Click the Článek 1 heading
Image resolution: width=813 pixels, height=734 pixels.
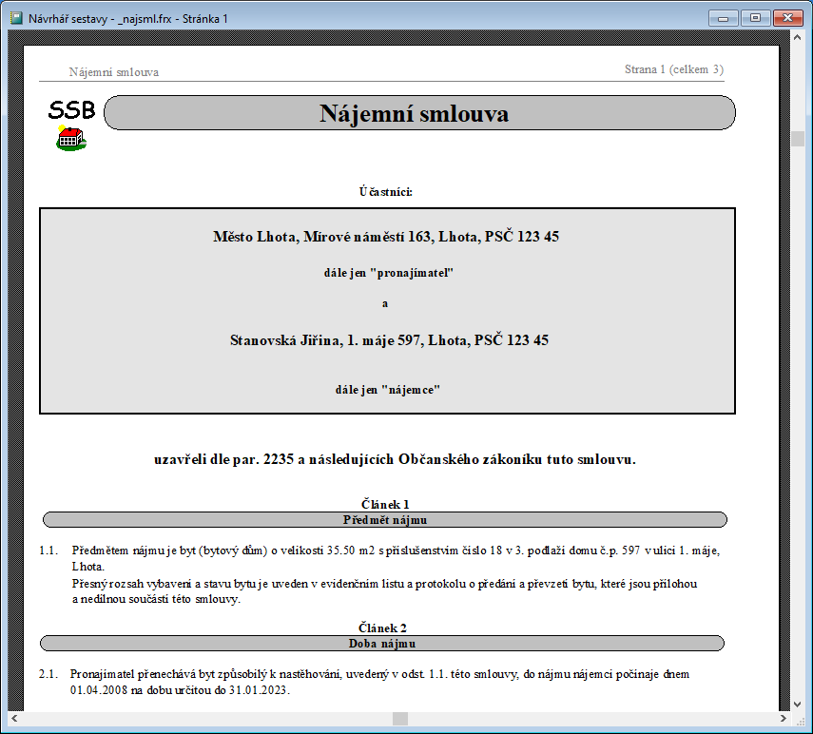point(385,504)
